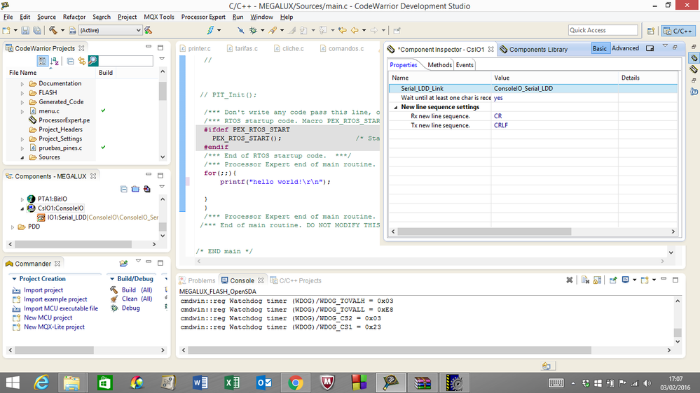Toggle the 'Wait until at least one char' value
This screenshot has width=700, height=393.
coord(498,98)
